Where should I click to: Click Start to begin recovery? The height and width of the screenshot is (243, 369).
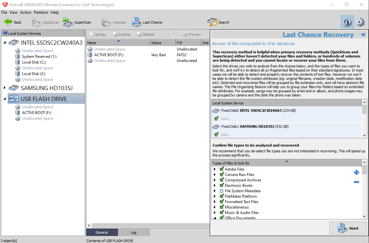tap(348, 228)
